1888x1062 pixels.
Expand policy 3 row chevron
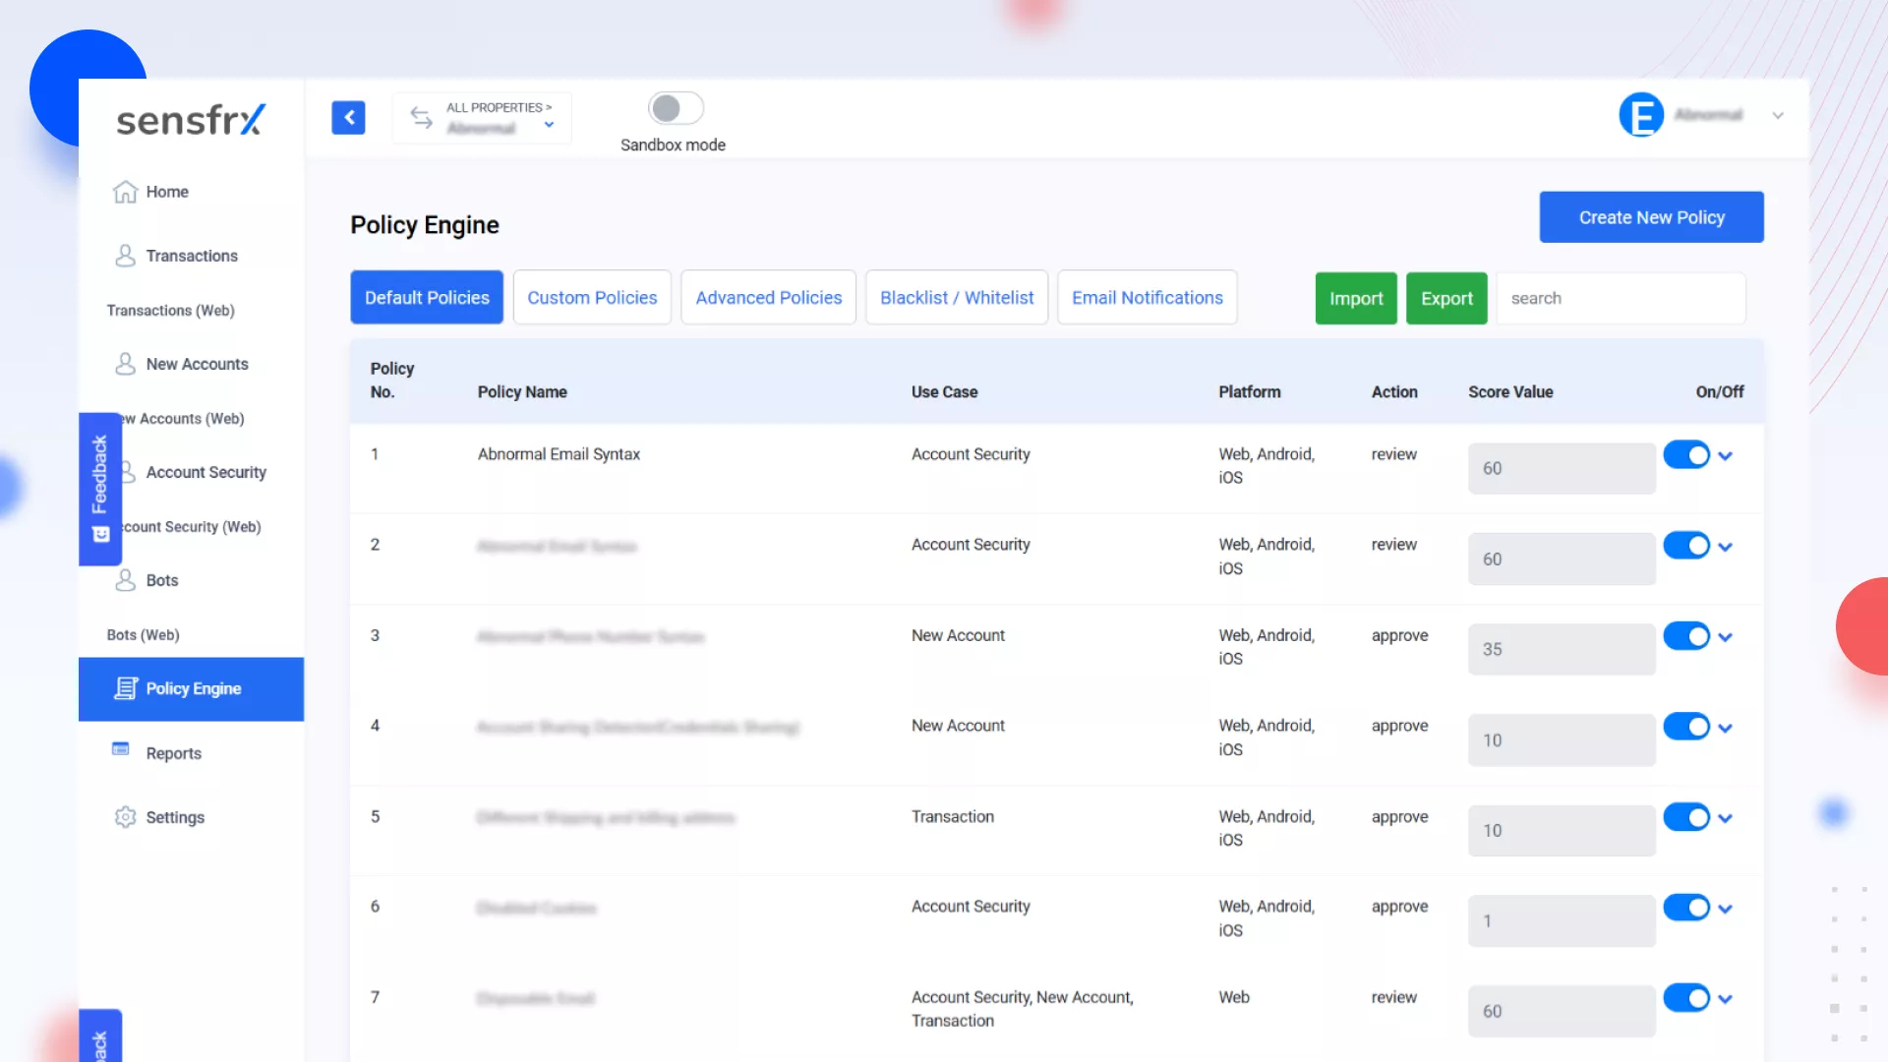(1726, 637)
